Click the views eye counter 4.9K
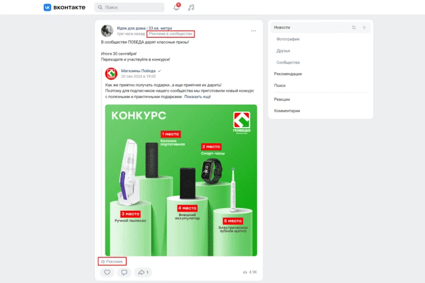425x283 pixels. click(x=250, y=272)
